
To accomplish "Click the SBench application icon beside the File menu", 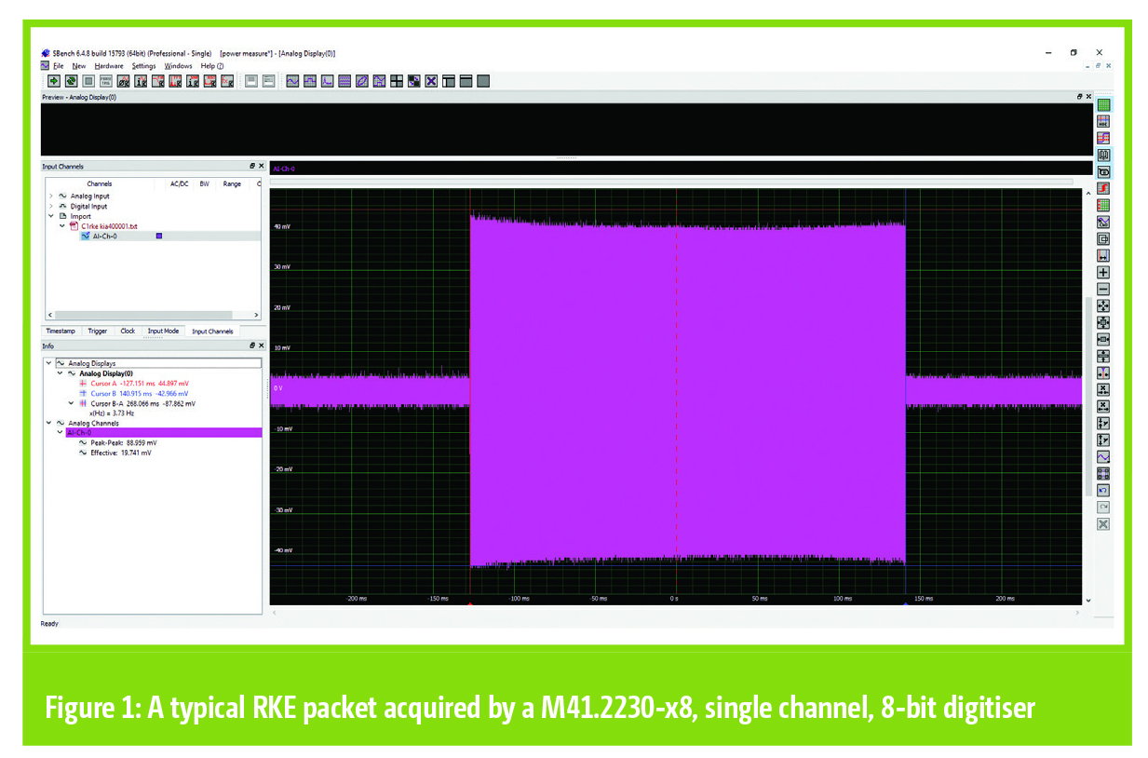I will 44,65.
